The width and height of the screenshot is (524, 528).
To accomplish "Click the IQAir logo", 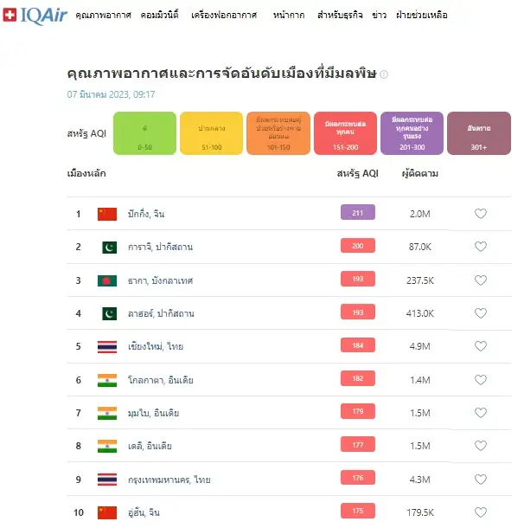I will (x=36, y=16).
